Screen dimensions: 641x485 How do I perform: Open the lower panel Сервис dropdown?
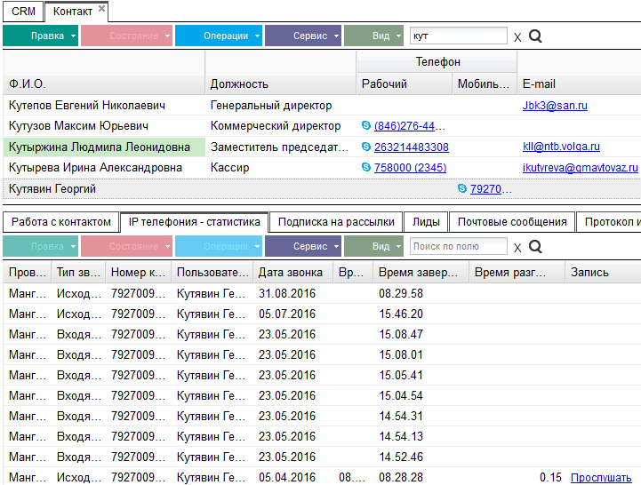303,246
